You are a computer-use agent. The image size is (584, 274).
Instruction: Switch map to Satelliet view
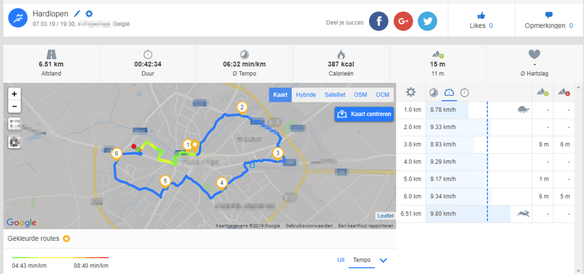(x=335, y=95)
